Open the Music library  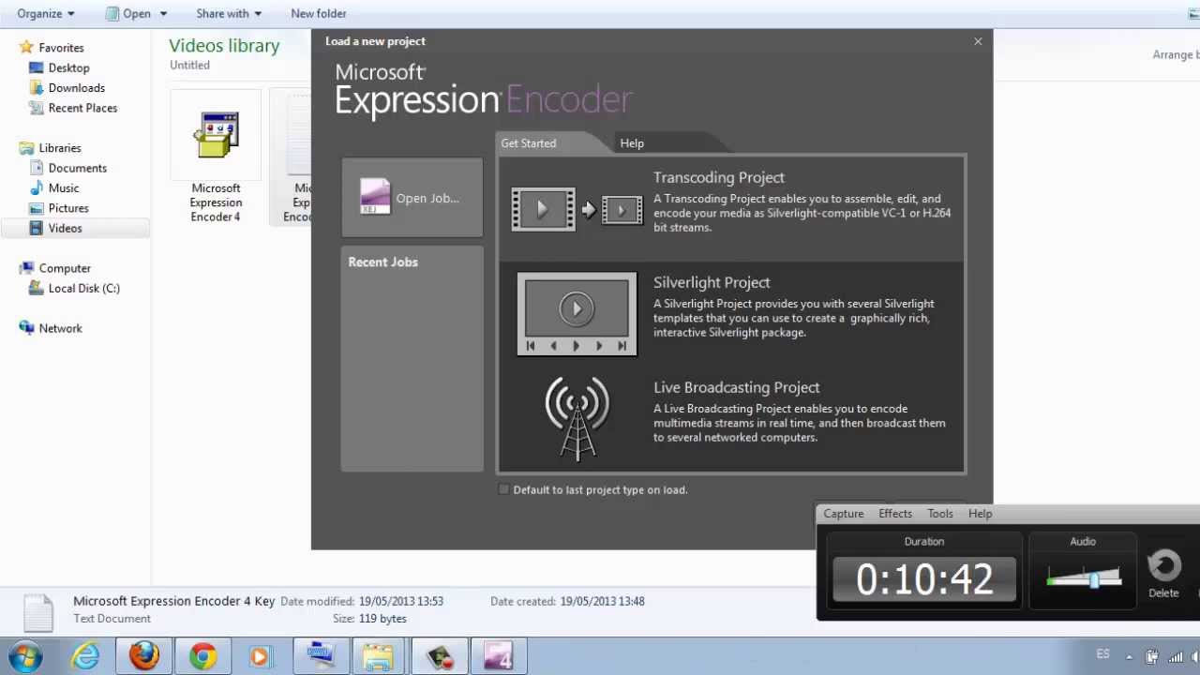pos(64,188)
